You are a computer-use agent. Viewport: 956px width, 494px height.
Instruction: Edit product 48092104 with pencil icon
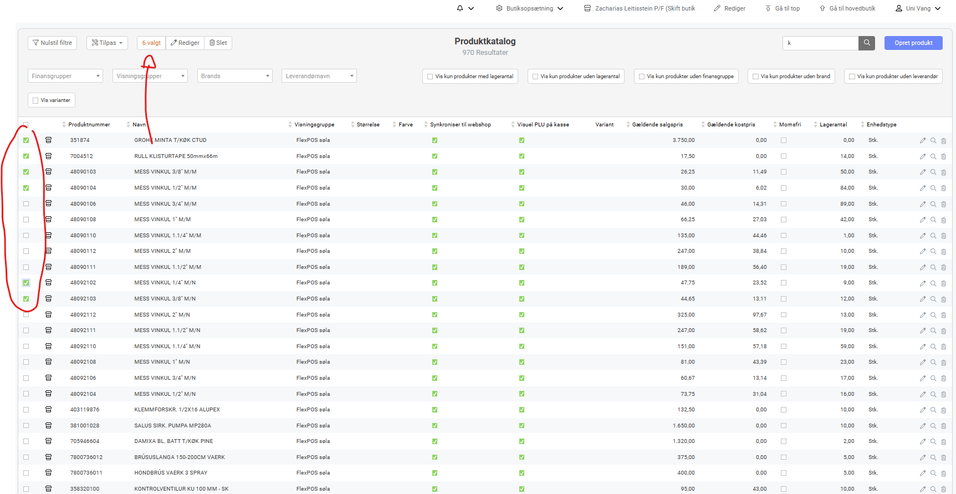click(x=923, y=394)
